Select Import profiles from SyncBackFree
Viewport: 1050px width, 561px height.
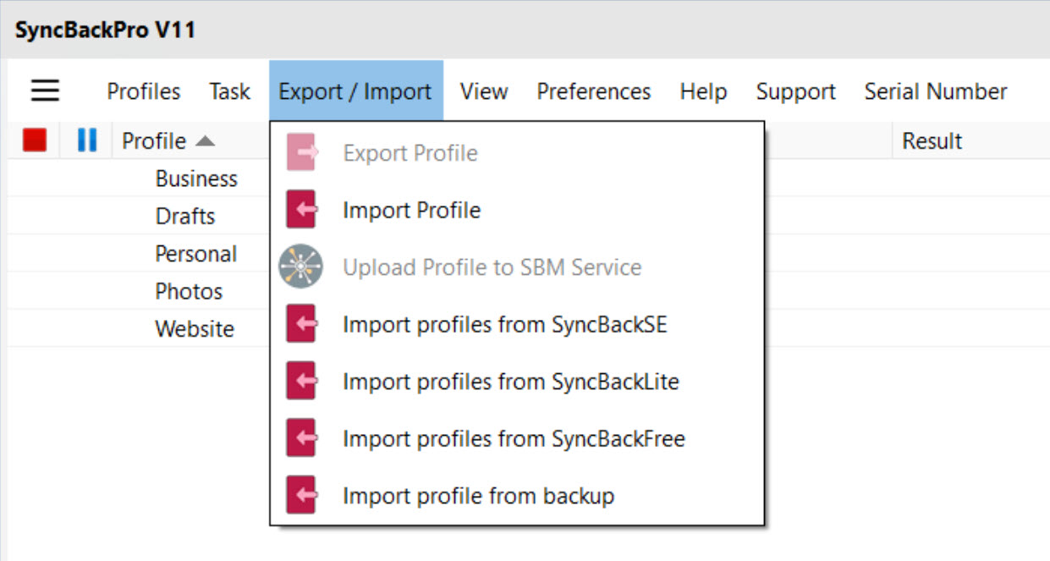(517, 438)
